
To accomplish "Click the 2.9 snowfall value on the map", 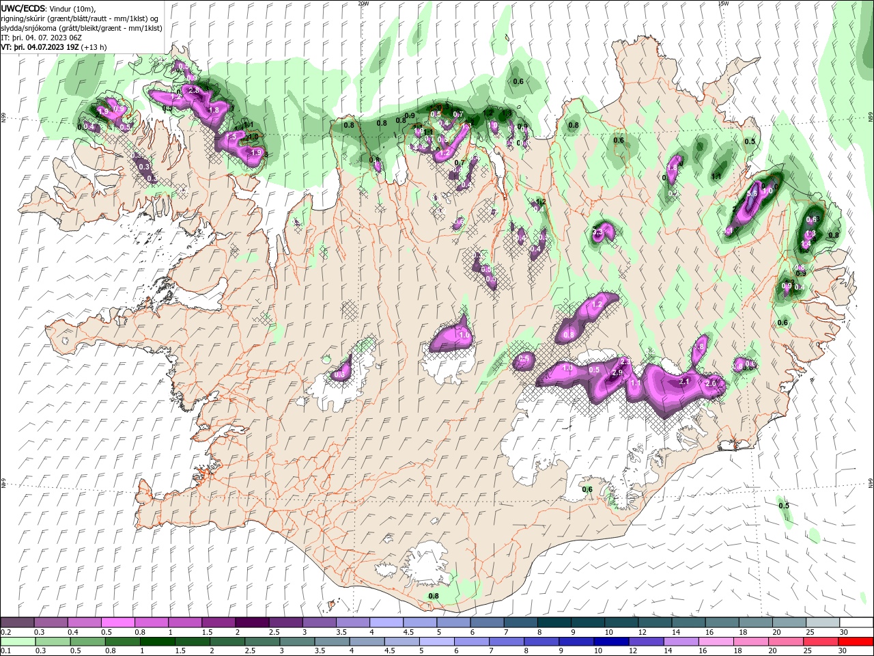I will (x=617, y=372).
